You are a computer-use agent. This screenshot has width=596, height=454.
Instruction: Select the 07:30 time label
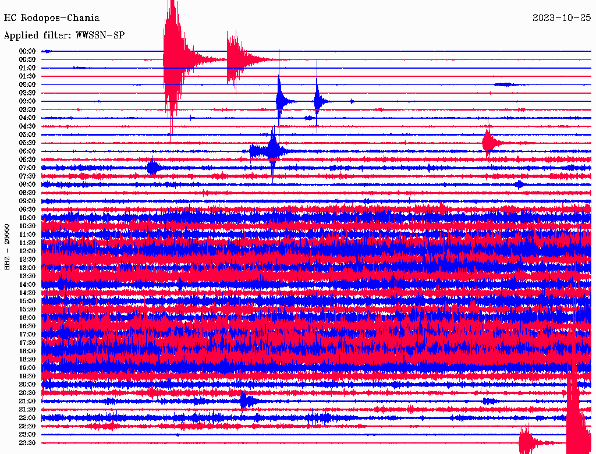click(x=27, y=176)
